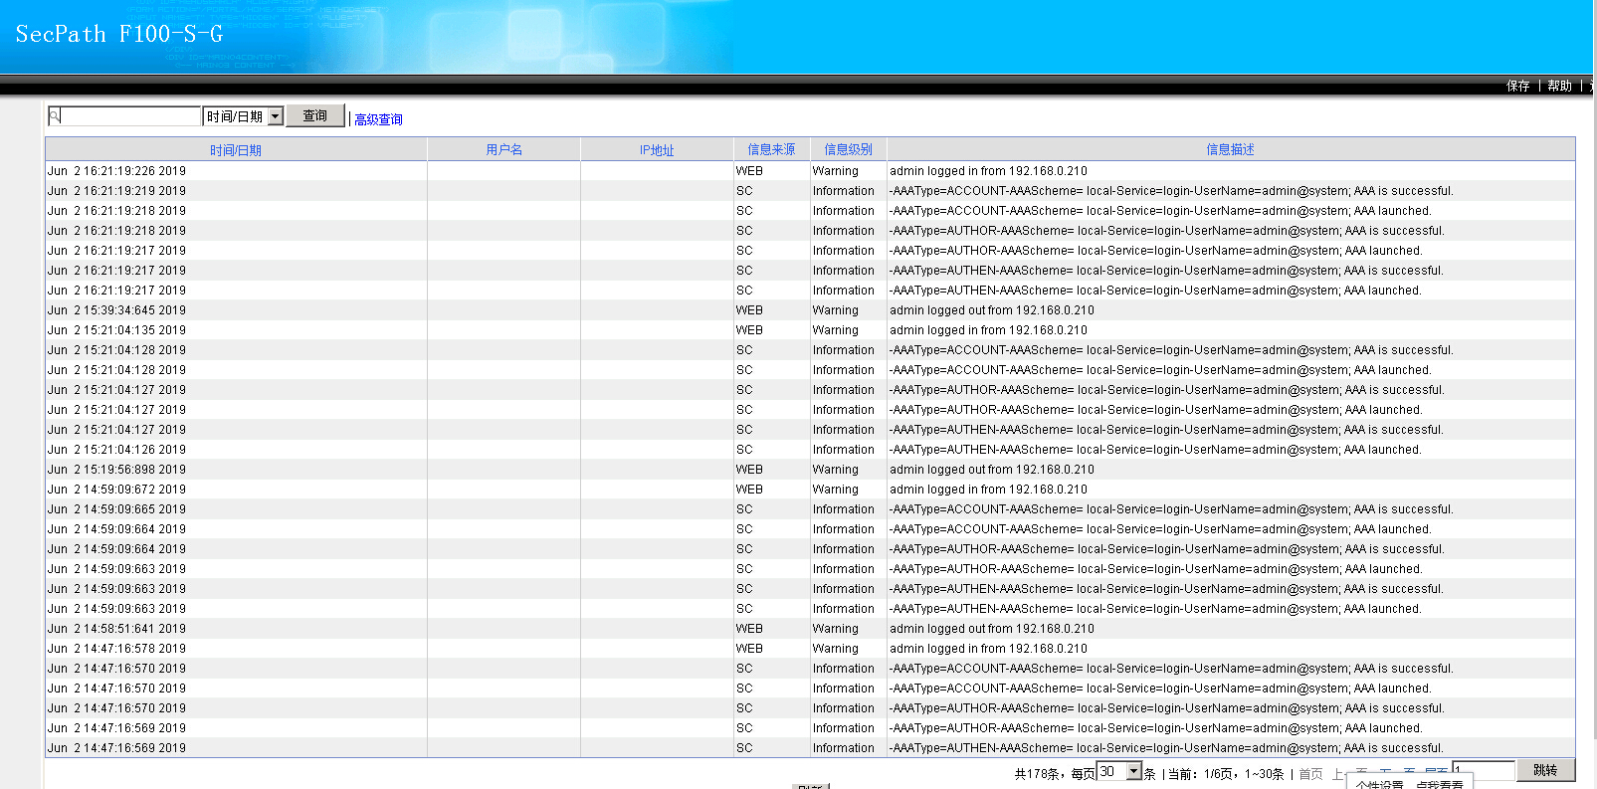Screen dimensions: 1597x789
Task: Click the 首页 first-page link
Action: pos(1311,774)
